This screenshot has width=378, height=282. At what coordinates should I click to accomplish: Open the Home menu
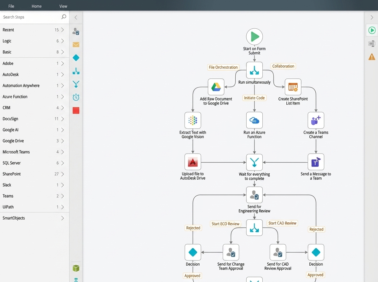[x=37, y=6]
